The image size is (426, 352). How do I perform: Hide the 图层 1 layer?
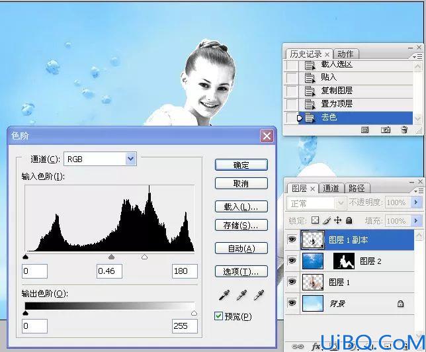(292, 282)
